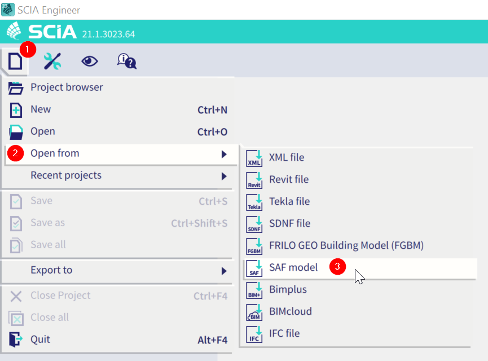Click the File menu page icon

[15, 61]
